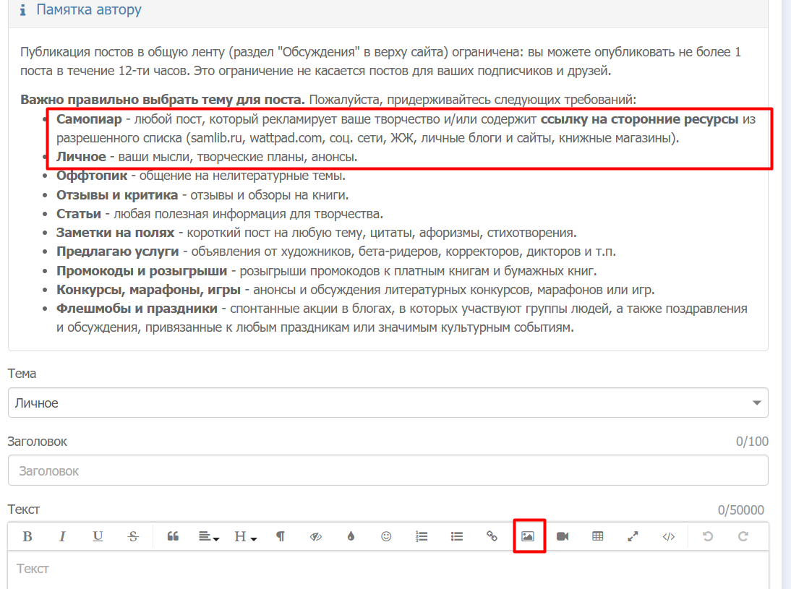Click the Оффтопик list item
Image resolution: width=791 pixels, height=589 pixels.
tap(201, 176)
